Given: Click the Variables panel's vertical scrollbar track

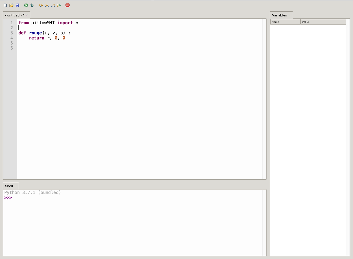Looking at the screenshot, I should [x=348, y=137].
